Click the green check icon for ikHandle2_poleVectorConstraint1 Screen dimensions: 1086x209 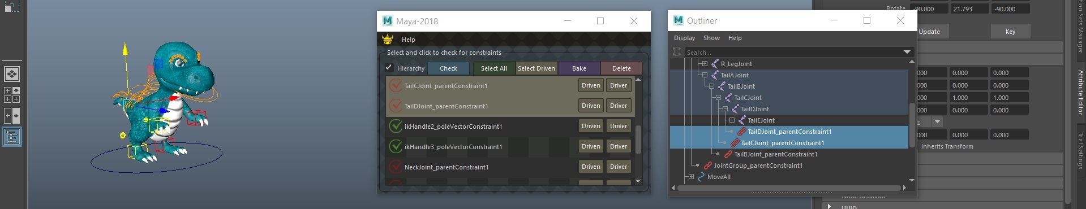point(396,127)
